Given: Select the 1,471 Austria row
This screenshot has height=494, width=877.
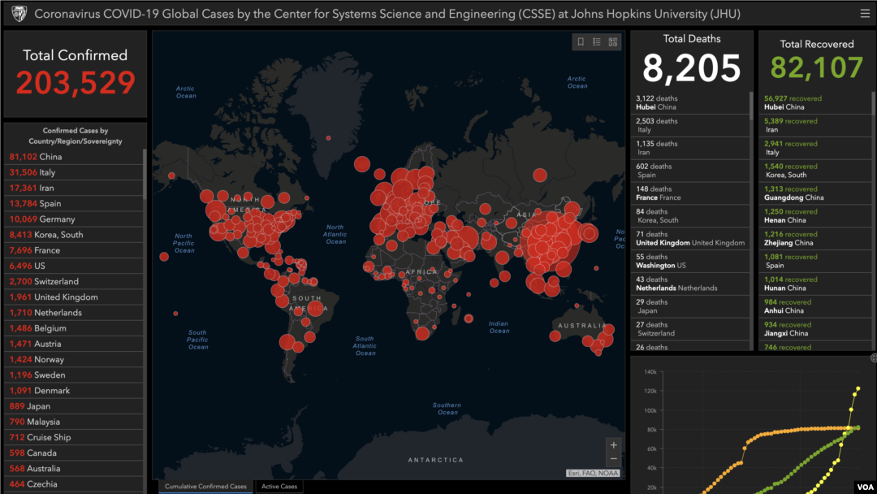Looking at the screenshot, I should click(74, 344).
